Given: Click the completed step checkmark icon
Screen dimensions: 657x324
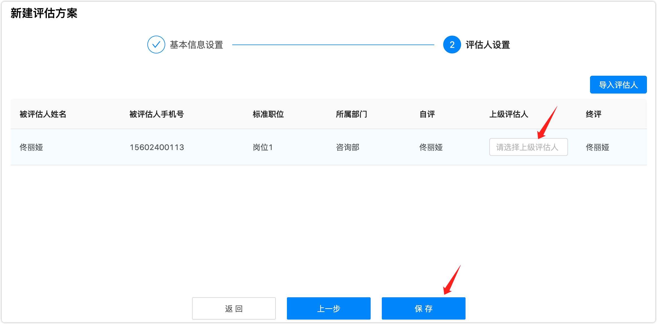Looking at the screenshot, I should (156, 45).
